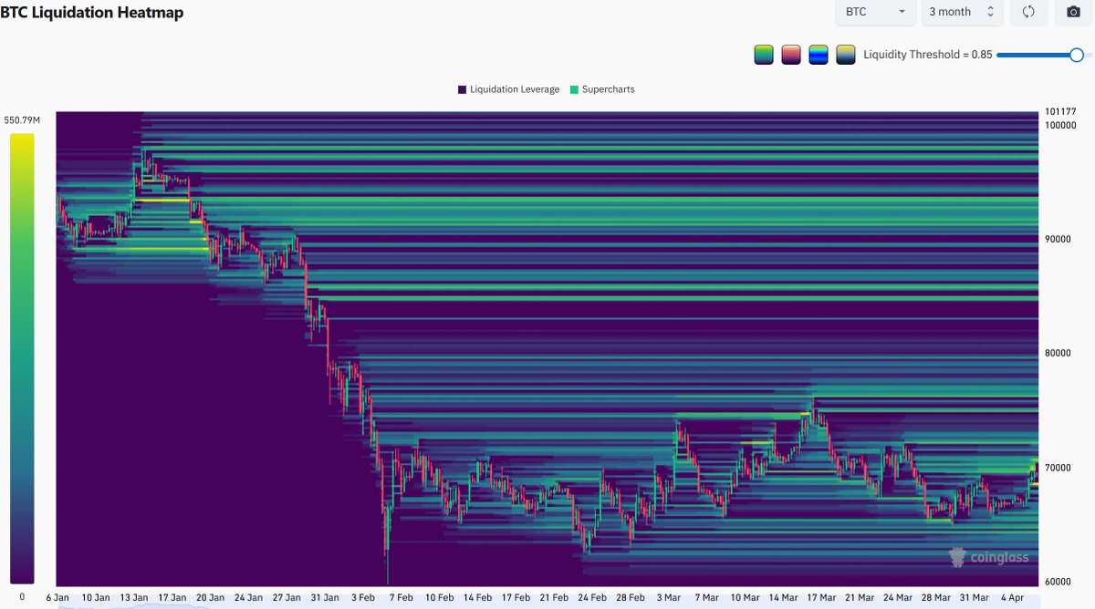1095x609 pixels.
Task: Click the 101177 top price axis label
Action: pyautogui.click(x=1060, y=112)
